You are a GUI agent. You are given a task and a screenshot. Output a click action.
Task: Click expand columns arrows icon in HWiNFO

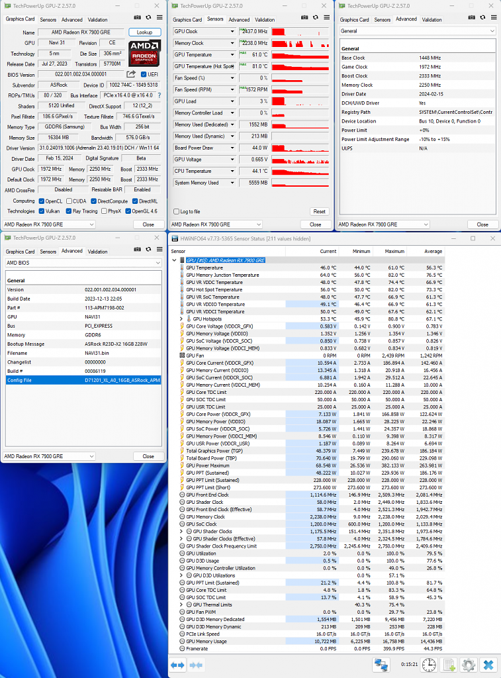(x=177, y=665)
